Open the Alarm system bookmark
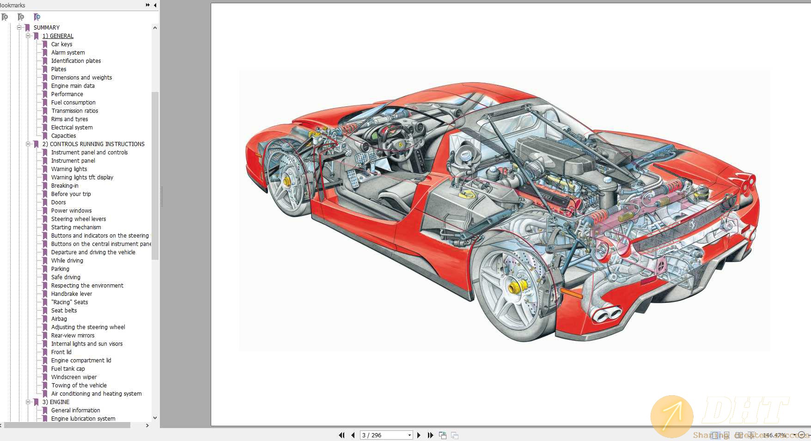 click(x=68, y=52)
